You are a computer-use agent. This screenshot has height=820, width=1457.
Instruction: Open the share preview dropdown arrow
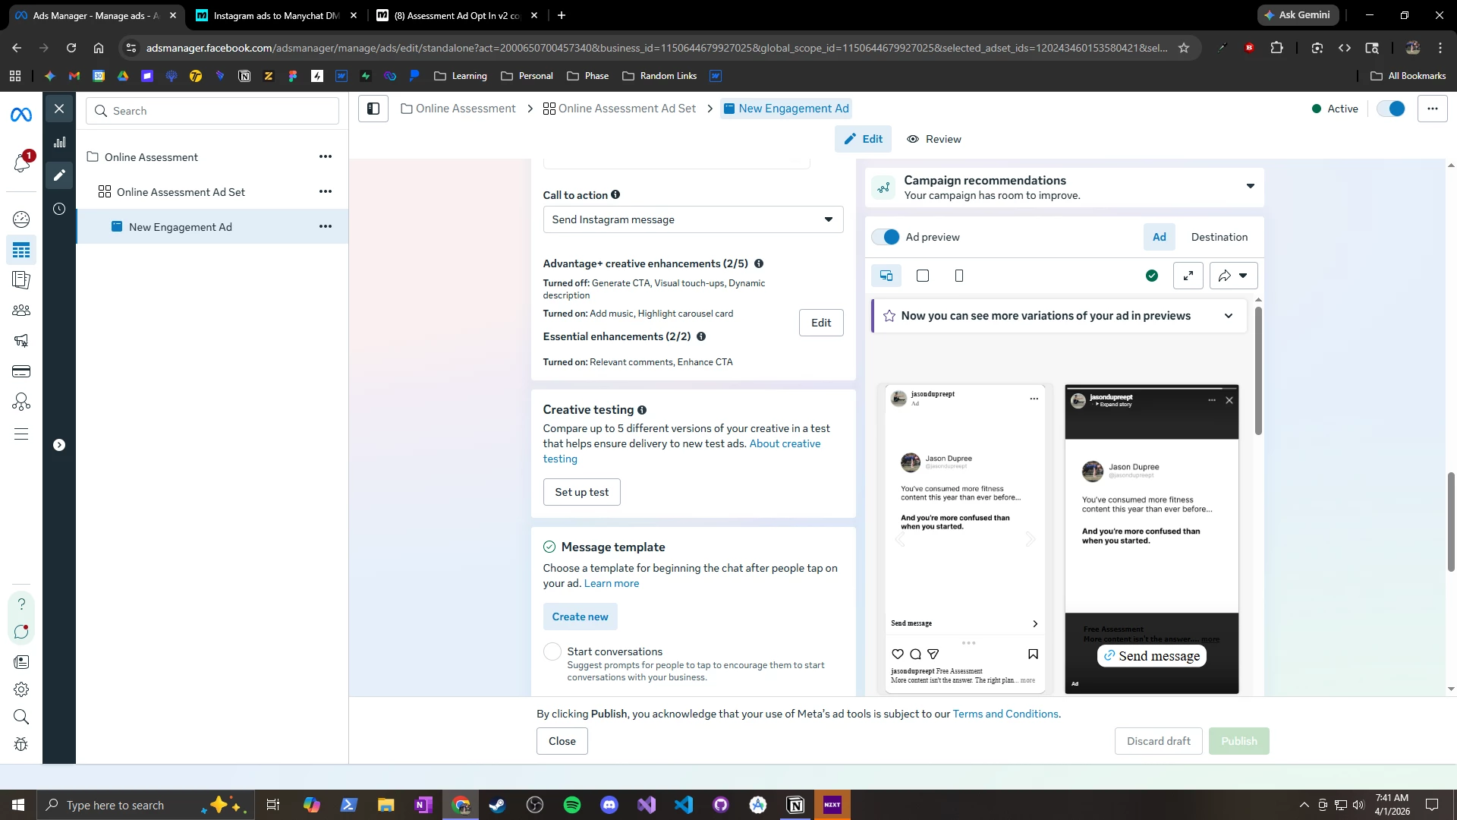(x=1243, y=276)
